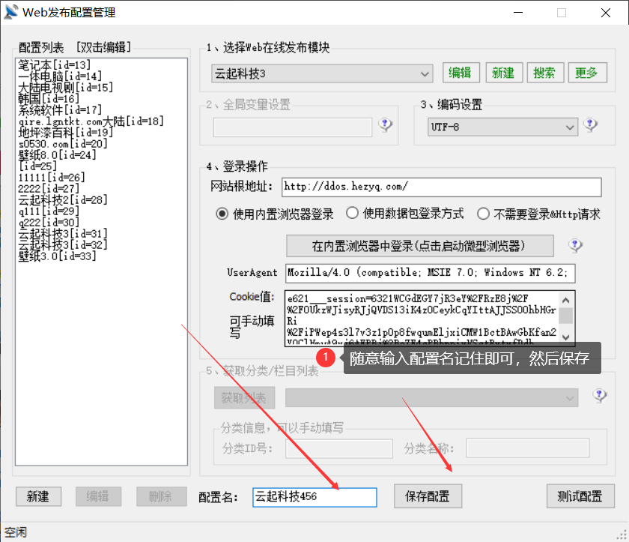
Task: Open the 更多 options button
Action: tap(586, 73)
